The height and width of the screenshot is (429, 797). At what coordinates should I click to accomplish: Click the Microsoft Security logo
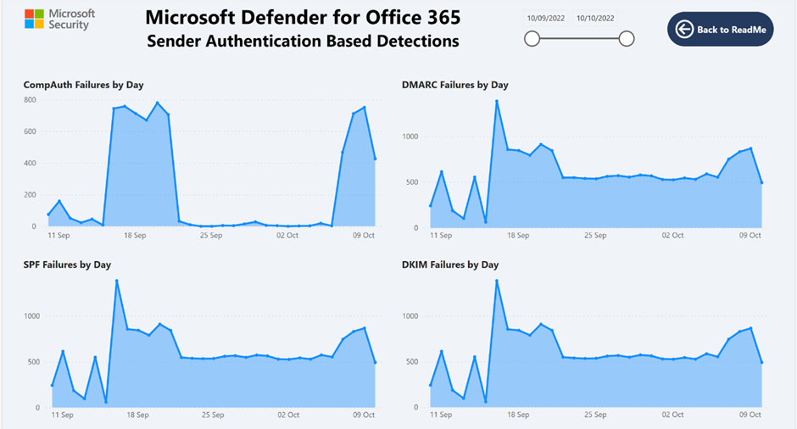[x=59, y=19]
